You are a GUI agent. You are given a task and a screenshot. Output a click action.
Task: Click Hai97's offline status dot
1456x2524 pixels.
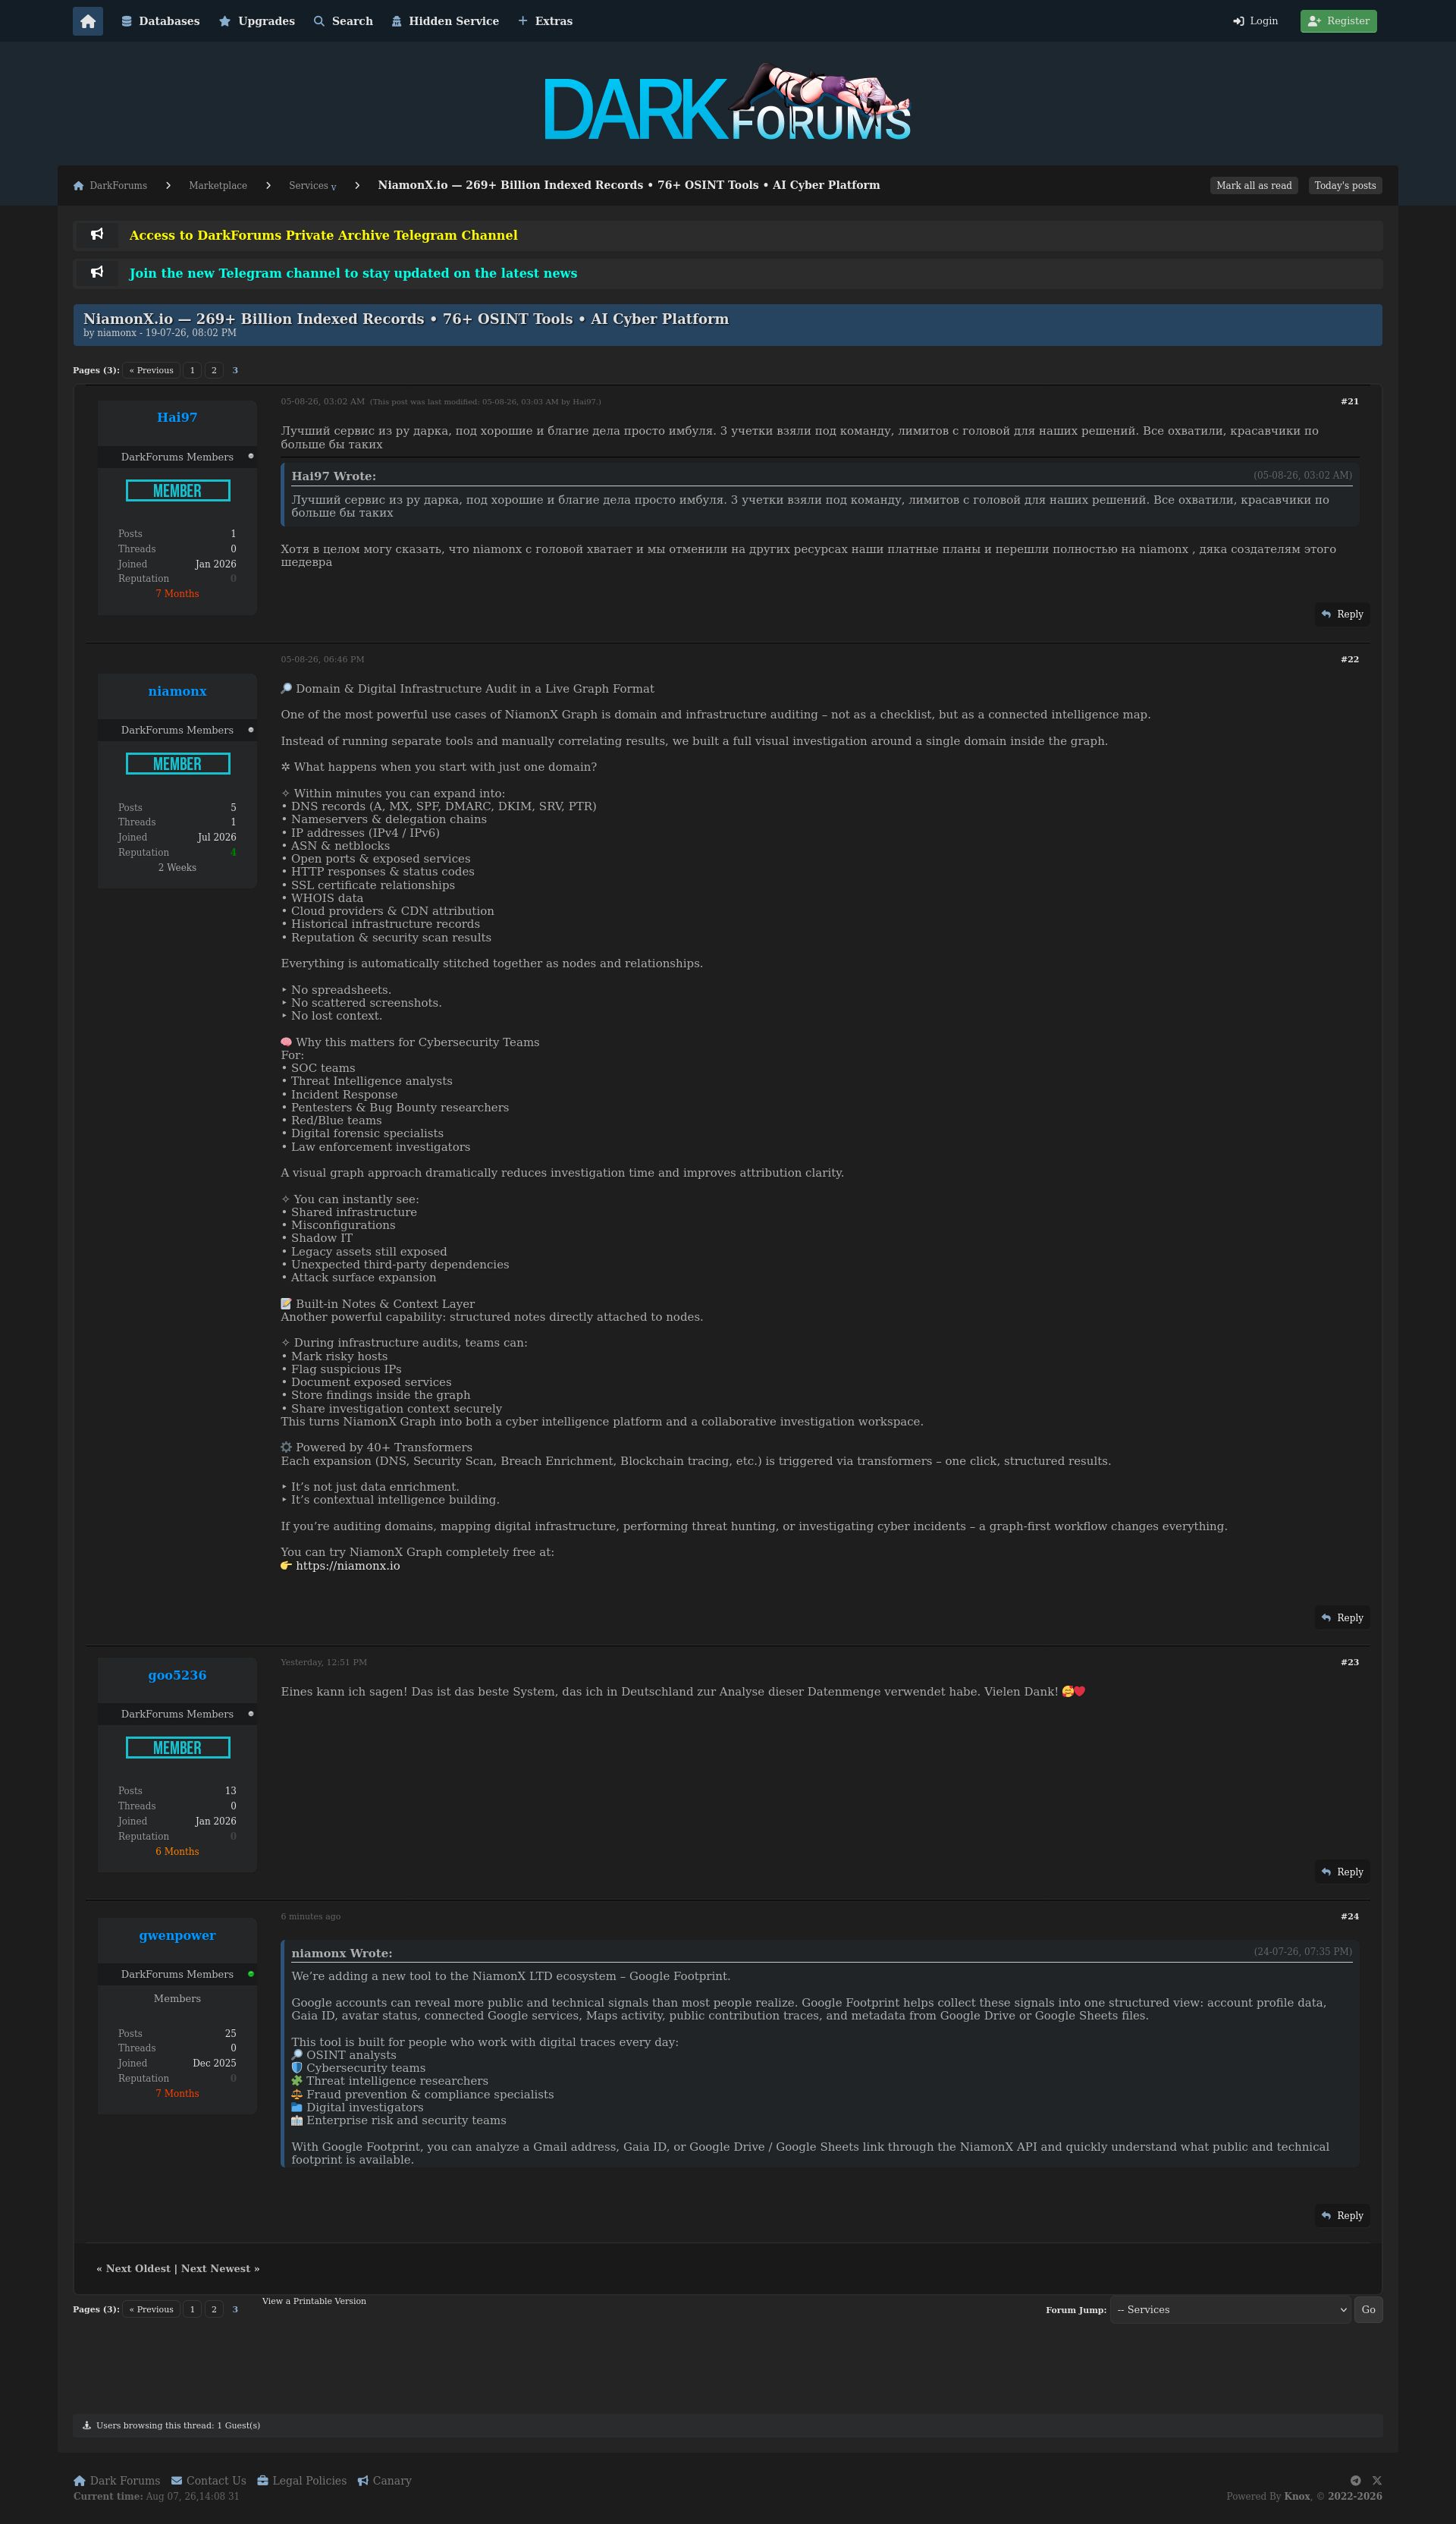point(251,457)
